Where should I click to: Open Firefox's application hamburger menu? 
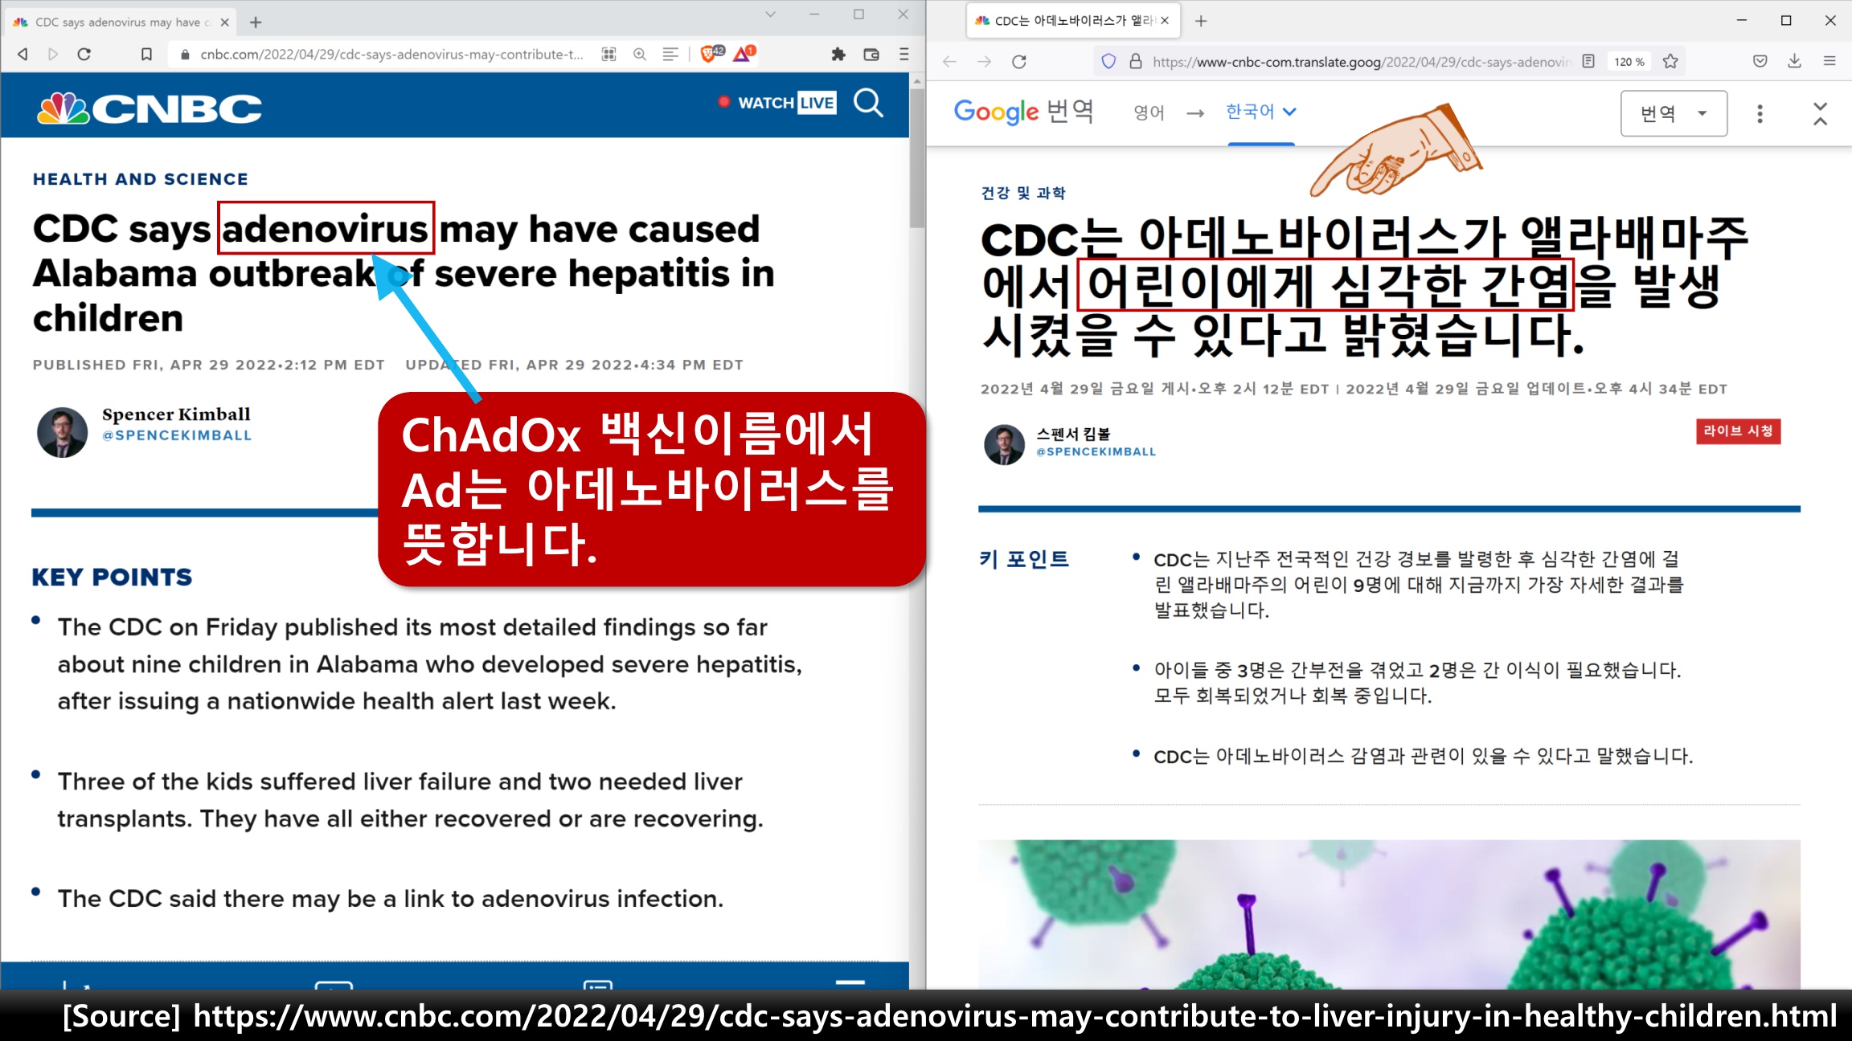click(x=1829, y=61)
